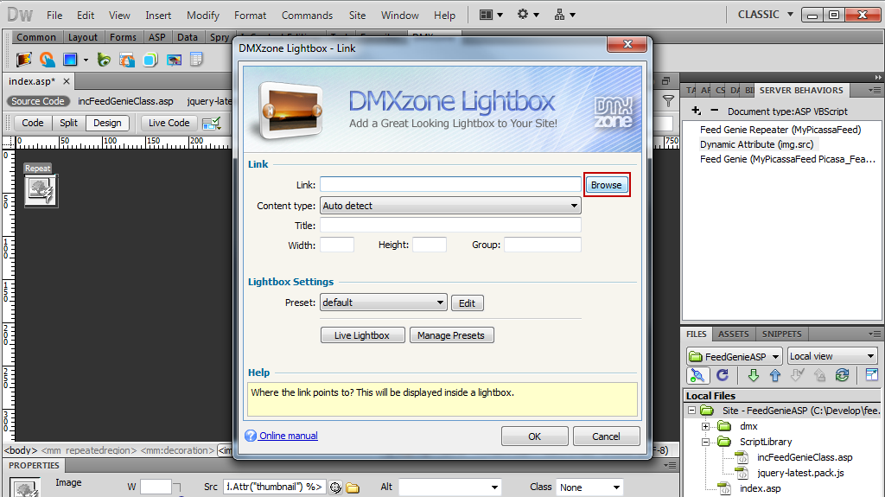The width and height of the screenshot is (885, 497).
Task: Switch to the Layout insert tab
Action: [x=82, y=37]
